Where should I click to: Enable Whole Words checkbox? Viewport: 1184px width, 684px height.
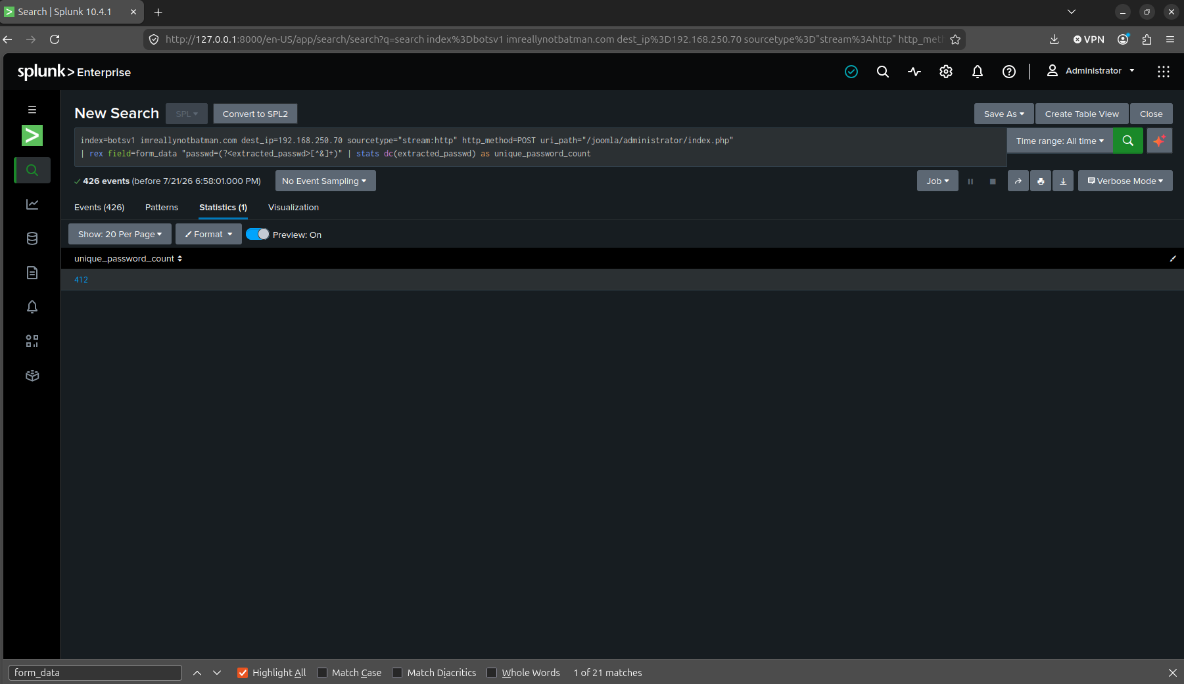pos(492,673)
